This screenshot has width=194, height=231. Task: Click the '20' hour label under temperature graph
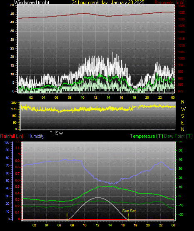[x=148, y=225]
